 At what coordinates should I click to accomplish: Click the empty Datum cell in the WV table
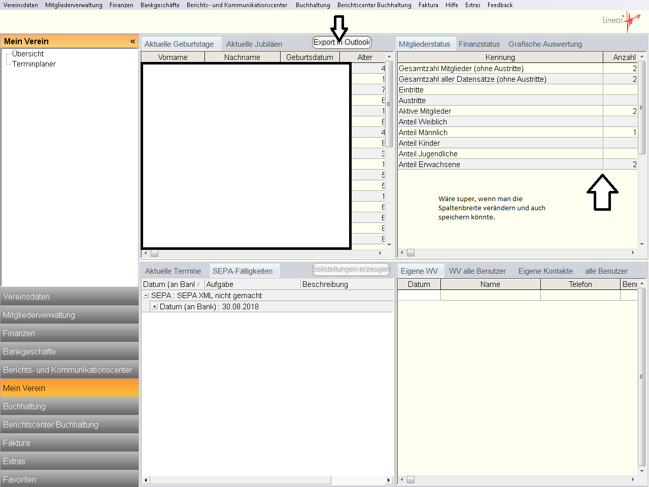(x=419, y=295)
